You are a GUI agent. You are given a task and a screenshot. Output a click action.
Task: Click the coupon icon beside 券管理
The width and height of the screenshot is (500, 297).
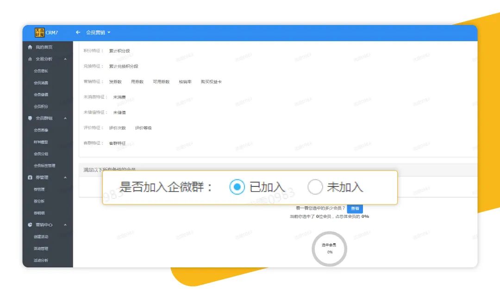(30, 177)
